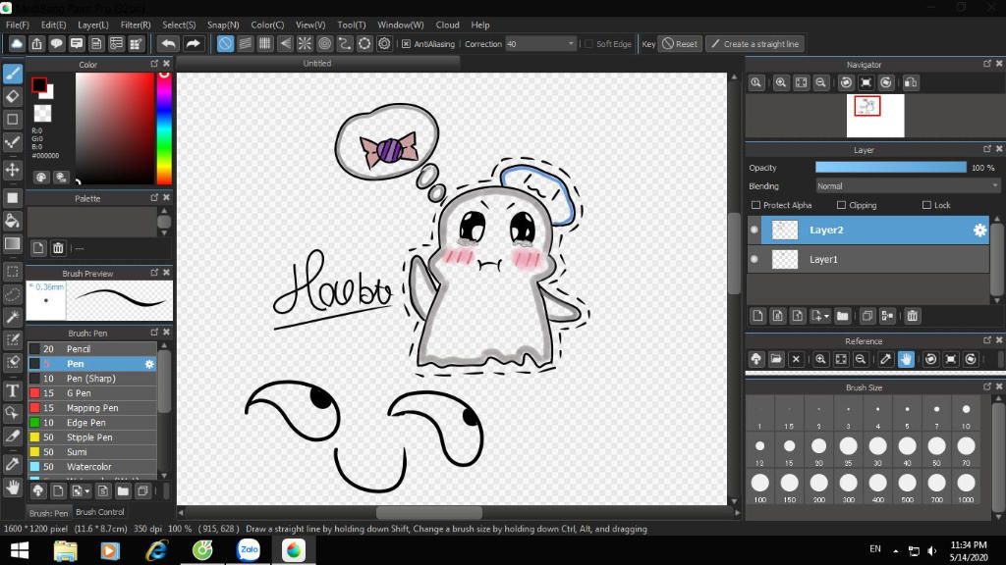Click the Redo arrow icon
1006x565 pixels.
(x=194, y=44)
